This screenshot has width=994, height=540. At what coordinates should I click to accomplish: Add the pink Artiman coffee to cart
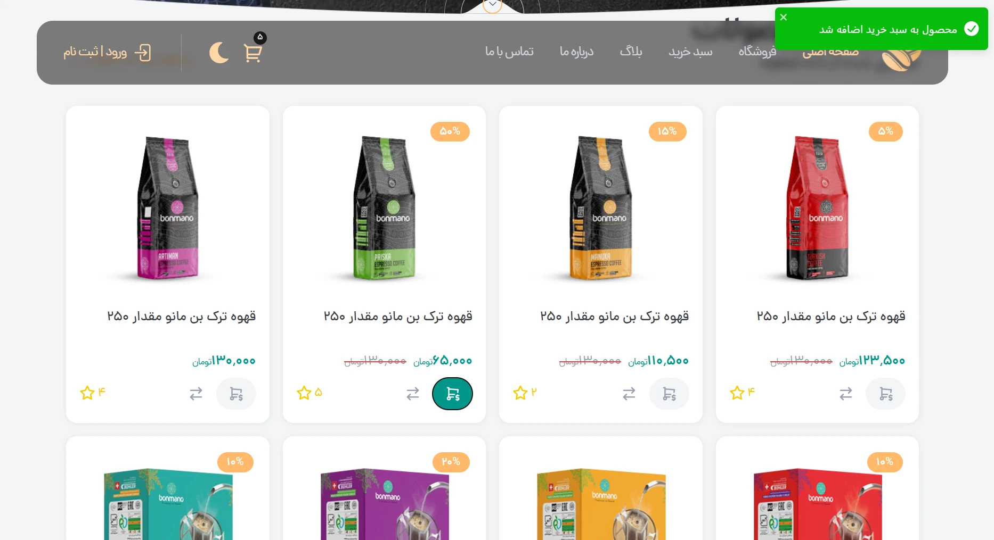236,394
